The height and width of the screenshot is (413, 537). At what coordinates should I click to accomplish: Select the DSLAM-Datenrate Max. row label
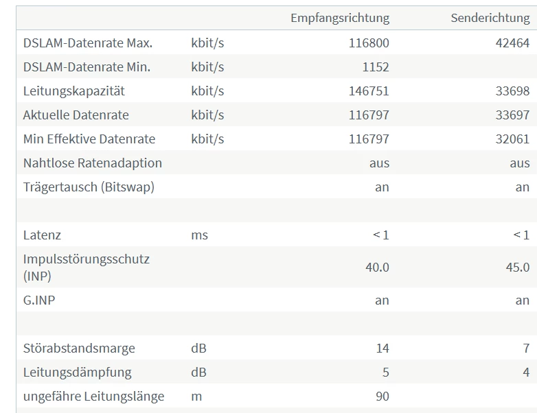tap(88, 43)
